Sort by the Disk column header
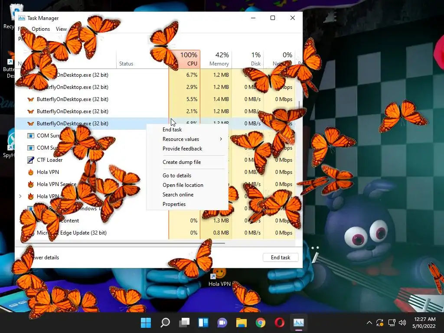 click(x=248, y=59)
